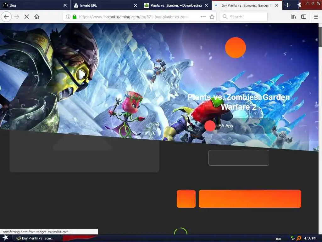Click the network icon in system tray
This screenshot has height=242, width=322.
[x=293, y=238]
